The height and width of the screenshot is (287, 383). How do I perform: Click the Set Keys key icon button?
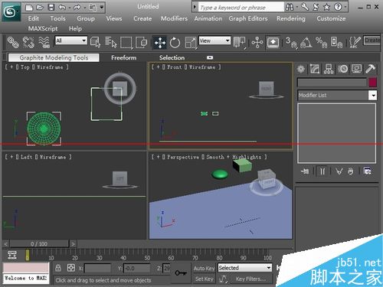tap(181, 273)
